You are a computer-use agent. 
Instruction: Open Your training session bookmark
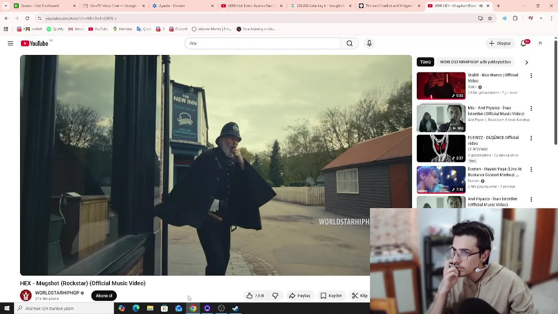pos(256,29)
